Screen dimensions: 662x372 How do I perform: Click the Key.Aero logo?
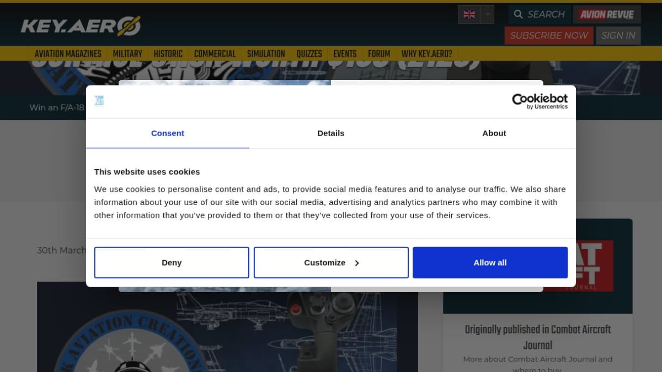tap(81, 26)
